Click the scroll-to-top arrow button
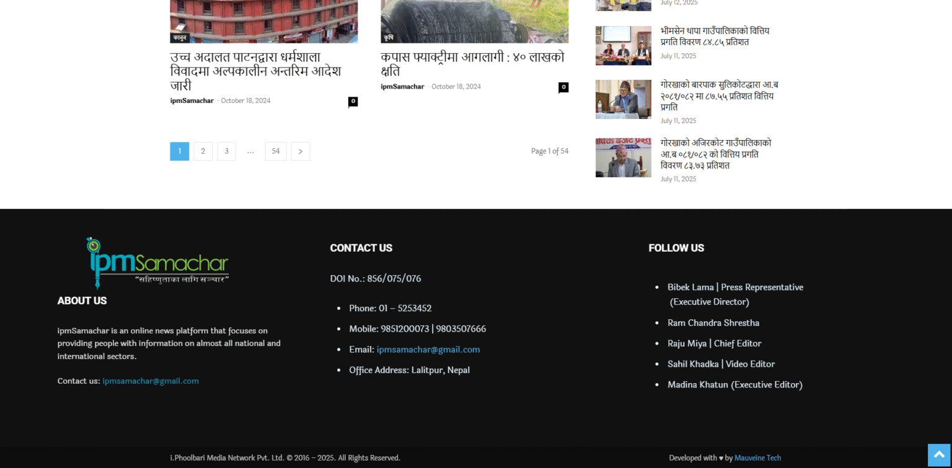The image size is (952, 468). pos(938,455)
